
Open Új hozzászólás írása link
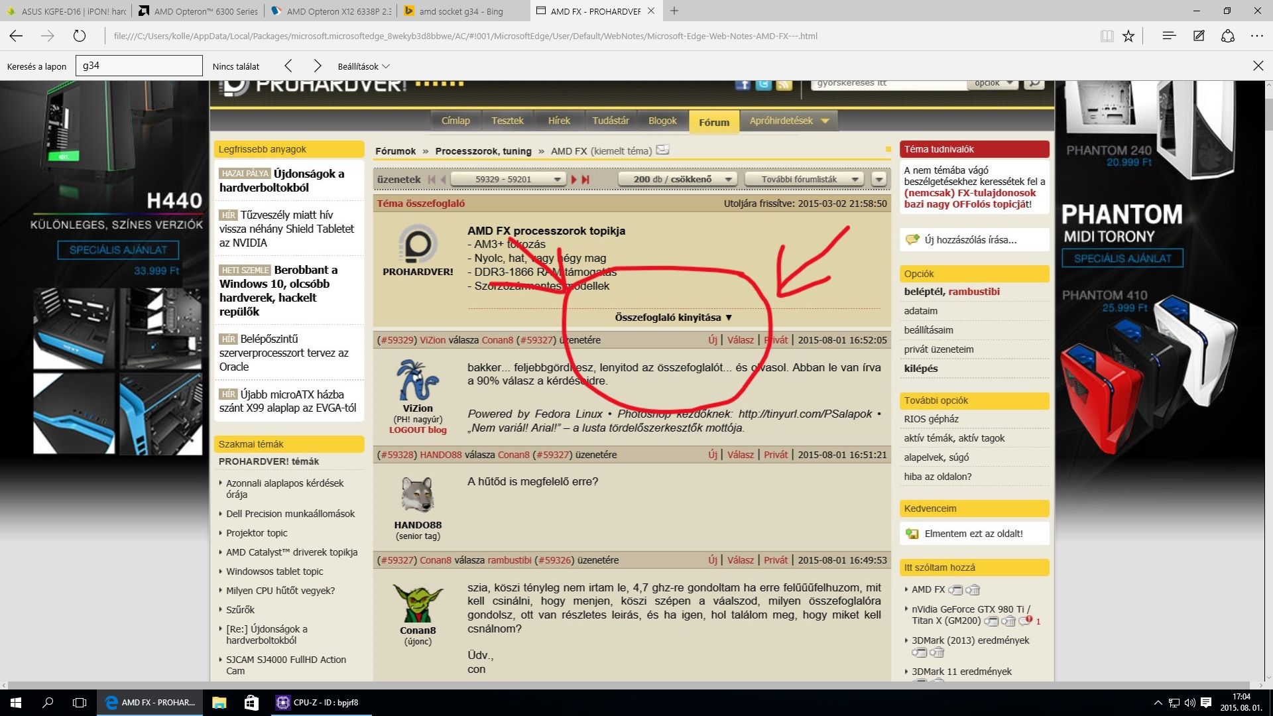(x=970, y=240)
